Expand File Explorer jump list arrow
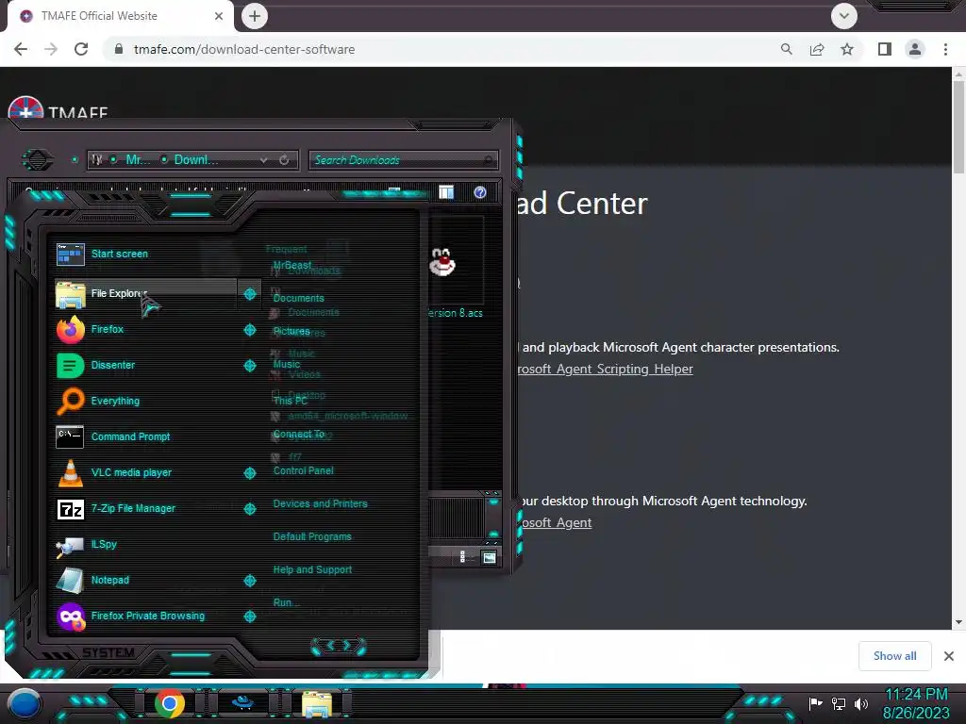 coord(249,294)
